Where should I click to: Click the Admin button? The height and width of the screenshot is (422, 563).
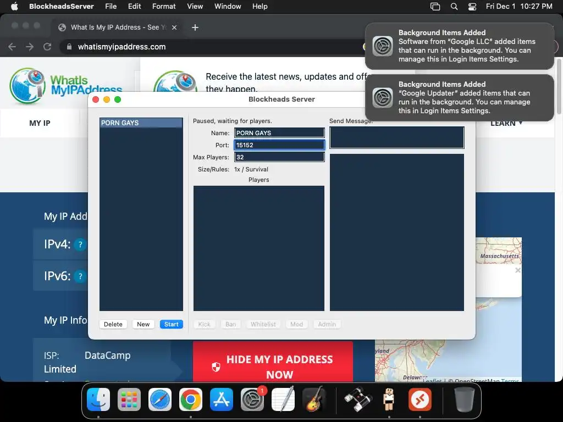[x=327, y=324]
